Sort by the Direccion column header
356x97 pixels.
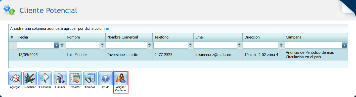tap(263, 37)
